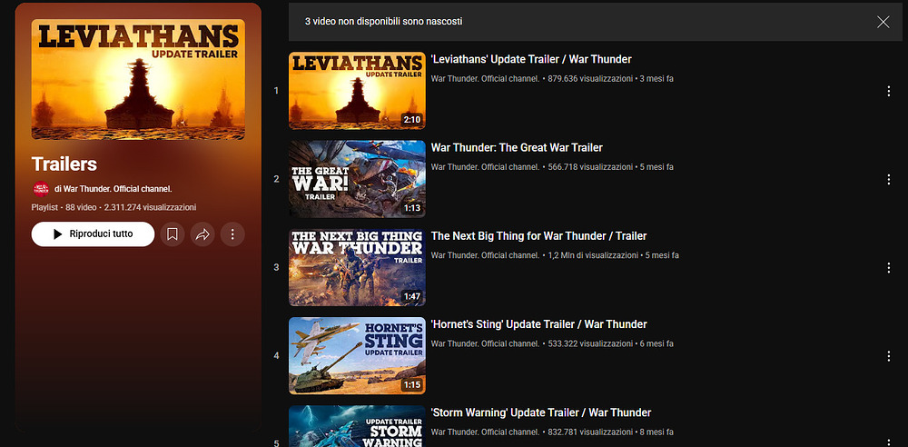Open channel name under Next Big Thing title
The width and height of the screenshot is (908, 447).
[485, 255]
